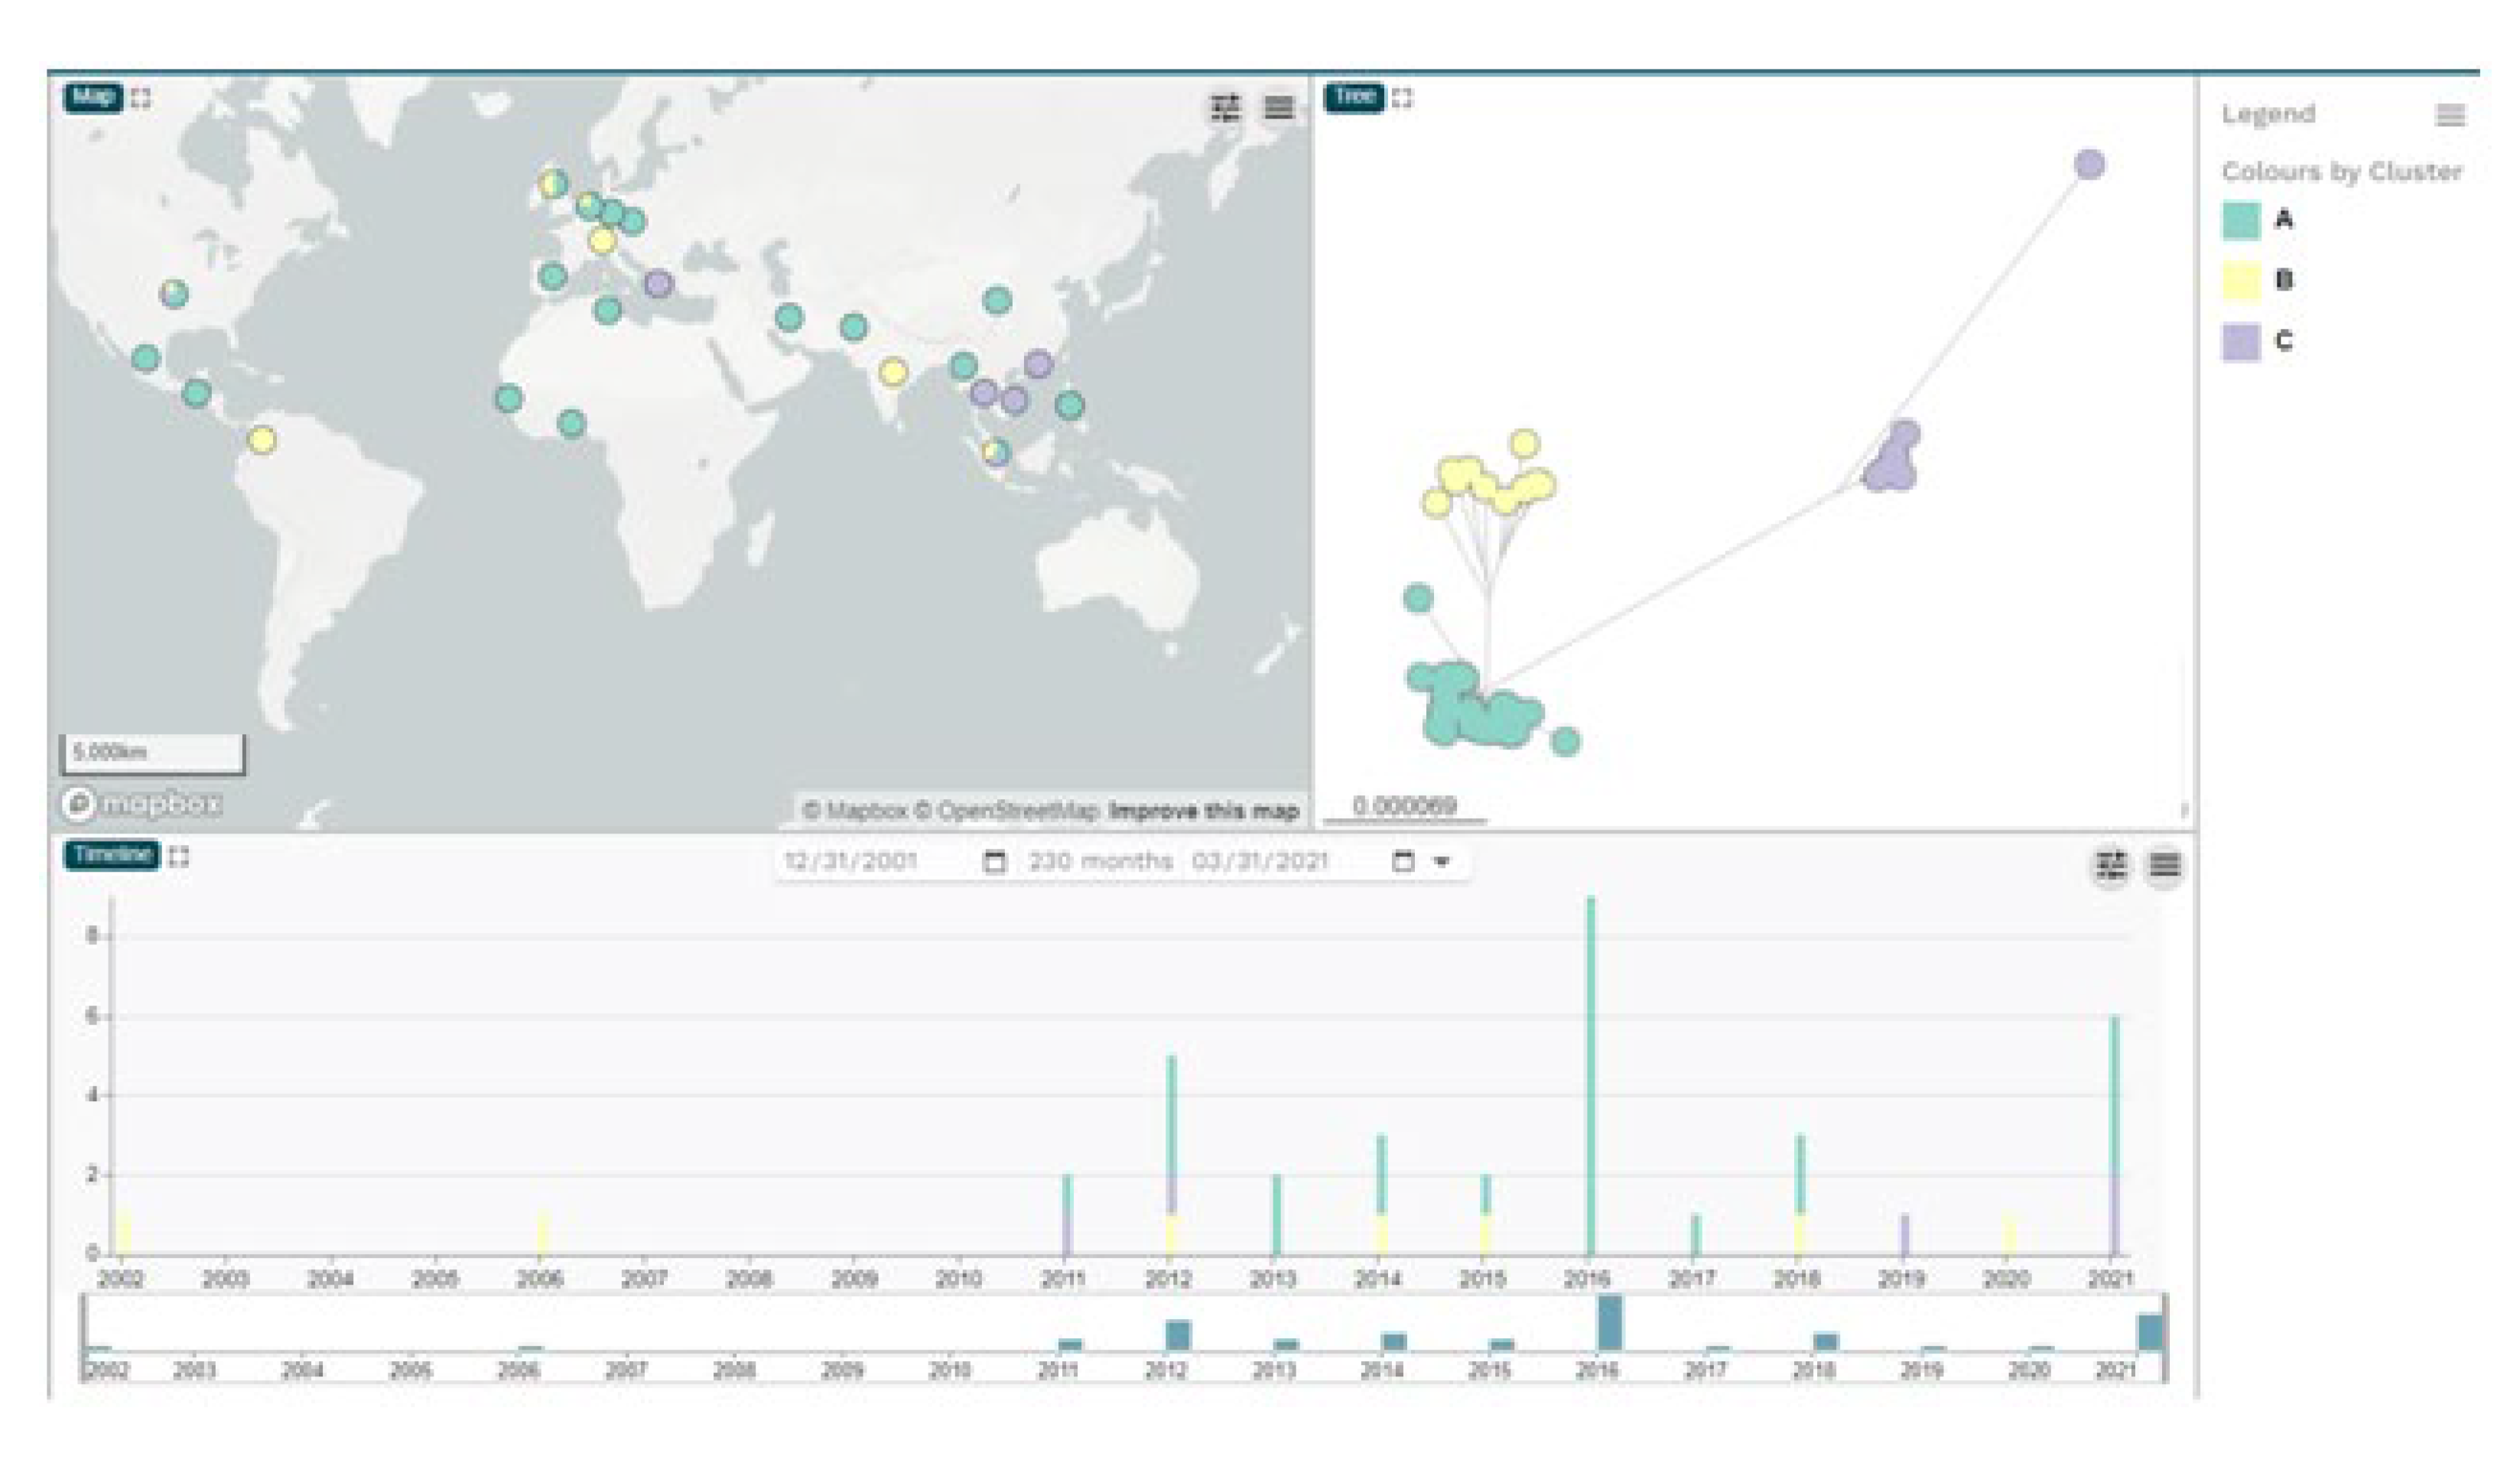
Task: Open end date calendar picker
Action: pyautogui.click(x=1403, y=862)
